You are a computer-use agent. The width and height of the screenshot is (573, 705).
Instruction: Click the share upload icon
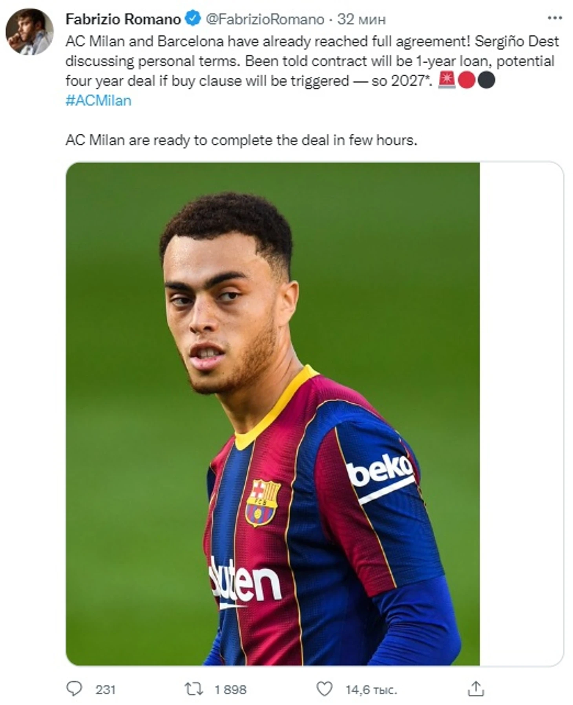[476, 689]
